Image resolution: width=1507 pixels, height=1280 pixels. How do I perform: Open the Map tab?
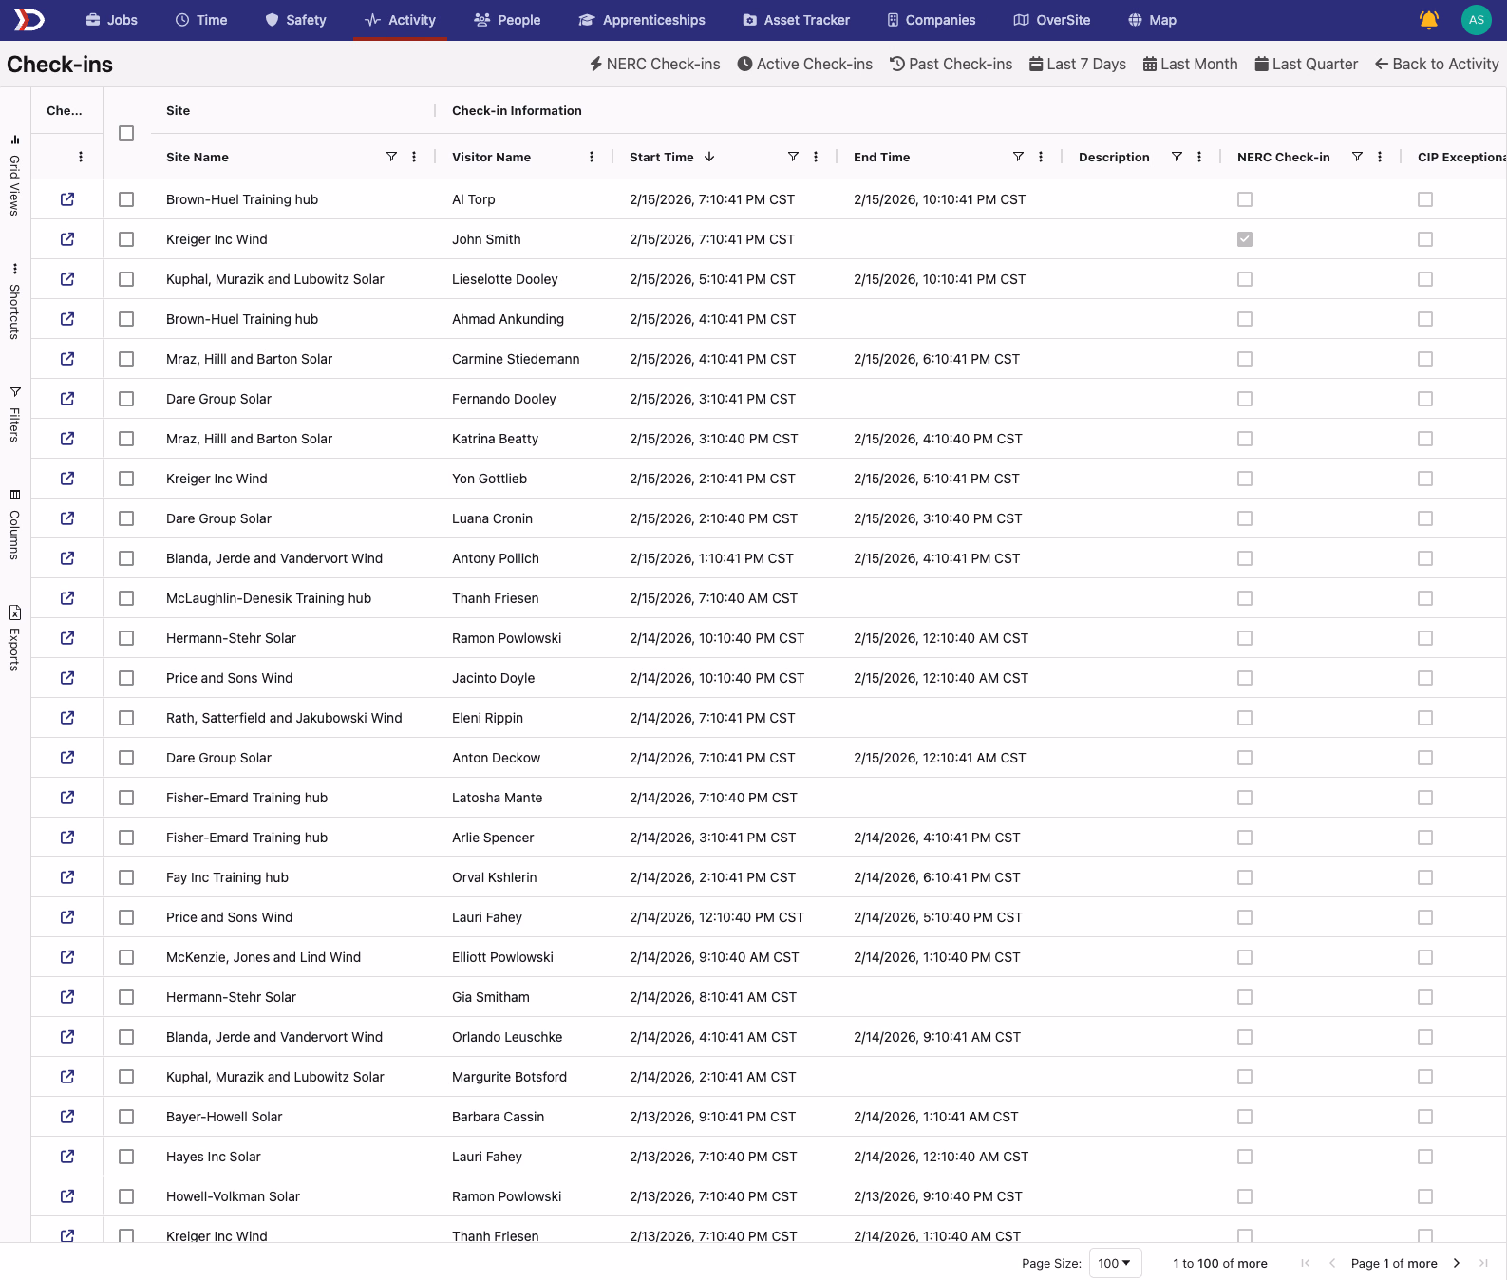(1152, 20)
